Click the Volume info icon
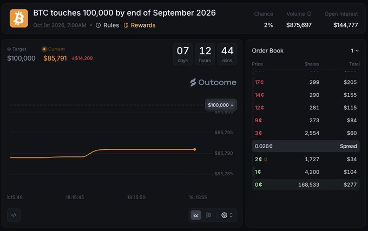 click(x=309, y=14)
